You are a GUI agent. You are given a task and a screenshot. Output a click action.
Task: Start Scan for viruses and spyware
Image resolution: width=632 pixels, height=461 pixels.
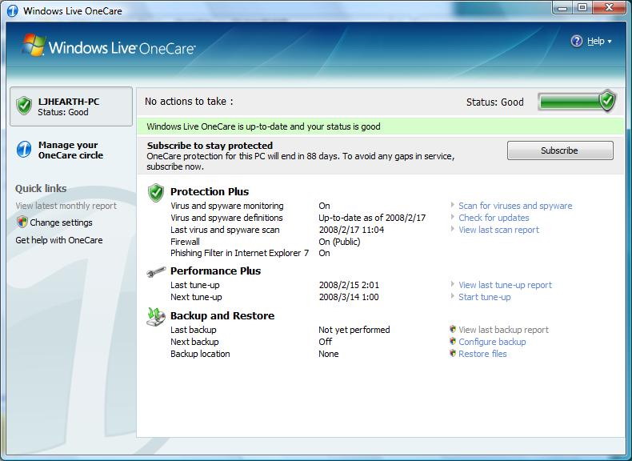515,206
